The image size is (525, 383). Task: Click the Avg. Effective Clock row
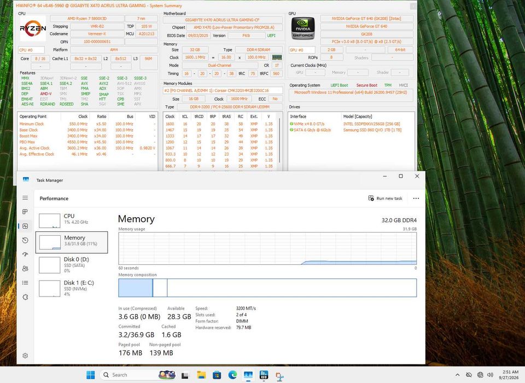coord(87,154)
